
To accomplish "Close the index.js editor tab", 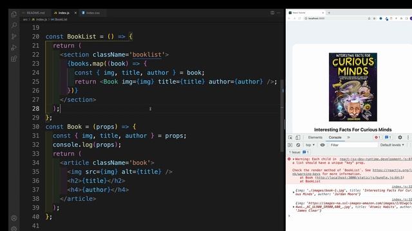I will pos(75,13).
